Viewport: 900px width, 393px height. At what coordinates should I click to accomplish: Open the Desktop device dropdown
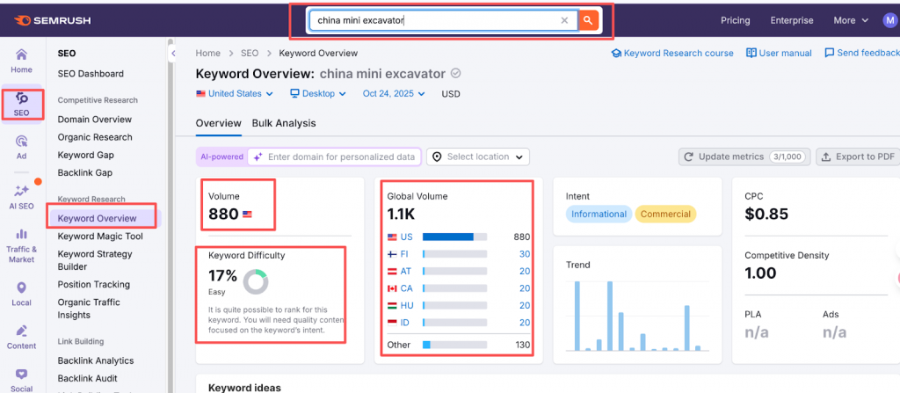pos(318,93)
